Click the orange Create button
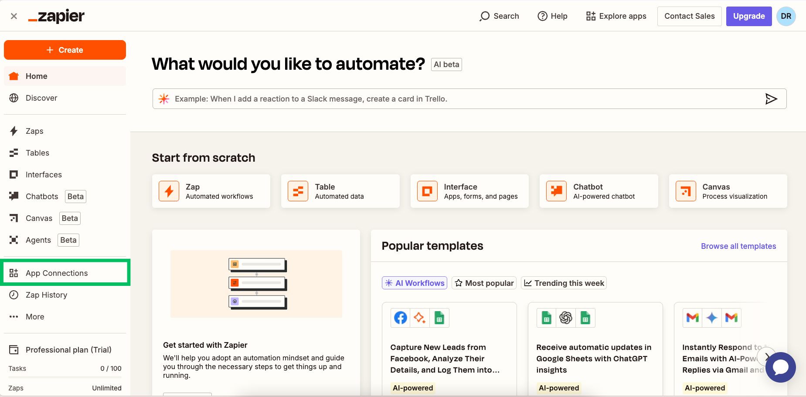This screenshot has width=806, height=397. 65,50
